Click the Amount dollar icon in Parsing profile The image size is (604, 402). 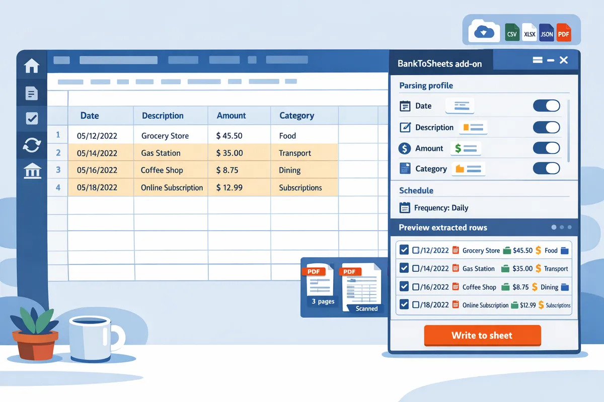[x=405, y=148]
